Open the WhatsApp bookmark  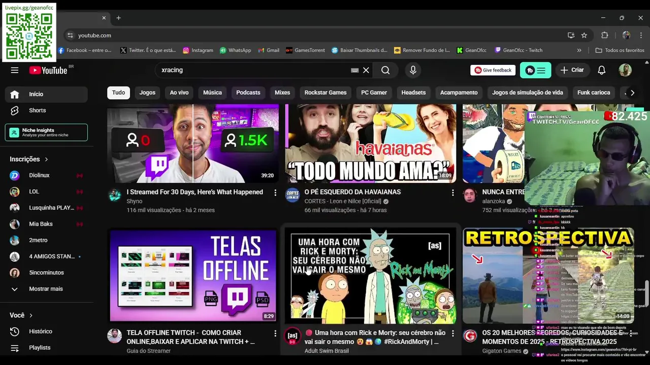pyautogui.click(x=236, y=50)
